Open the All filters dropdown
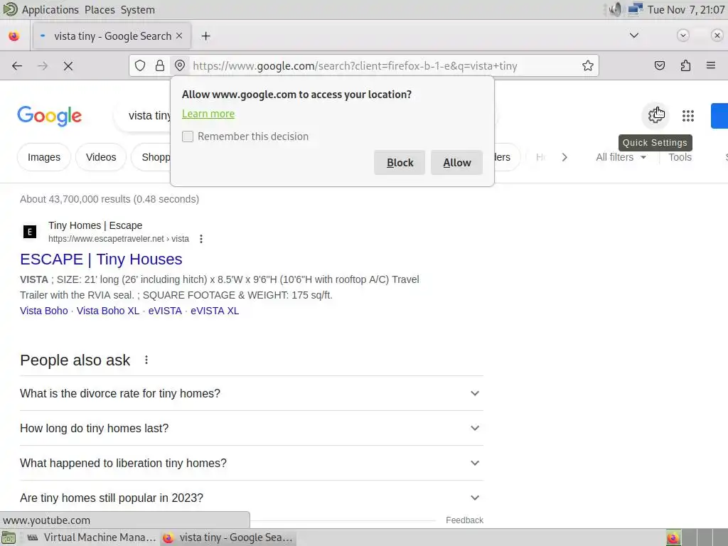Viewport: 728px width, 546px height. click(x=621, y=157)
